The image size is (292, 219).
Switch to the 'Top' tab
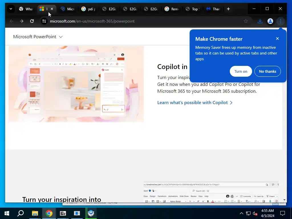point(193,9)
